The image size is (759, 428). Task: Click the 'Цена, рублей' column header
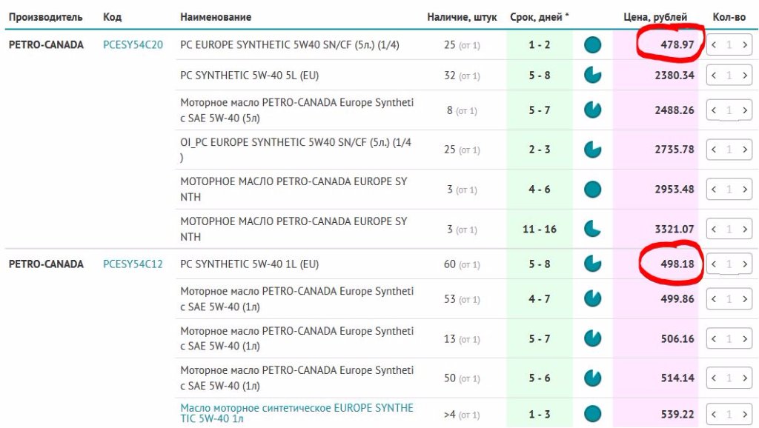[x=655, y=17]
